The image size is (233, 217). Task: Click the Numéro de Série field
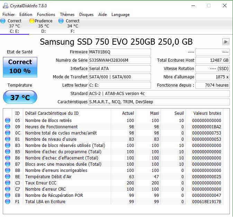[x=119, y=60]
